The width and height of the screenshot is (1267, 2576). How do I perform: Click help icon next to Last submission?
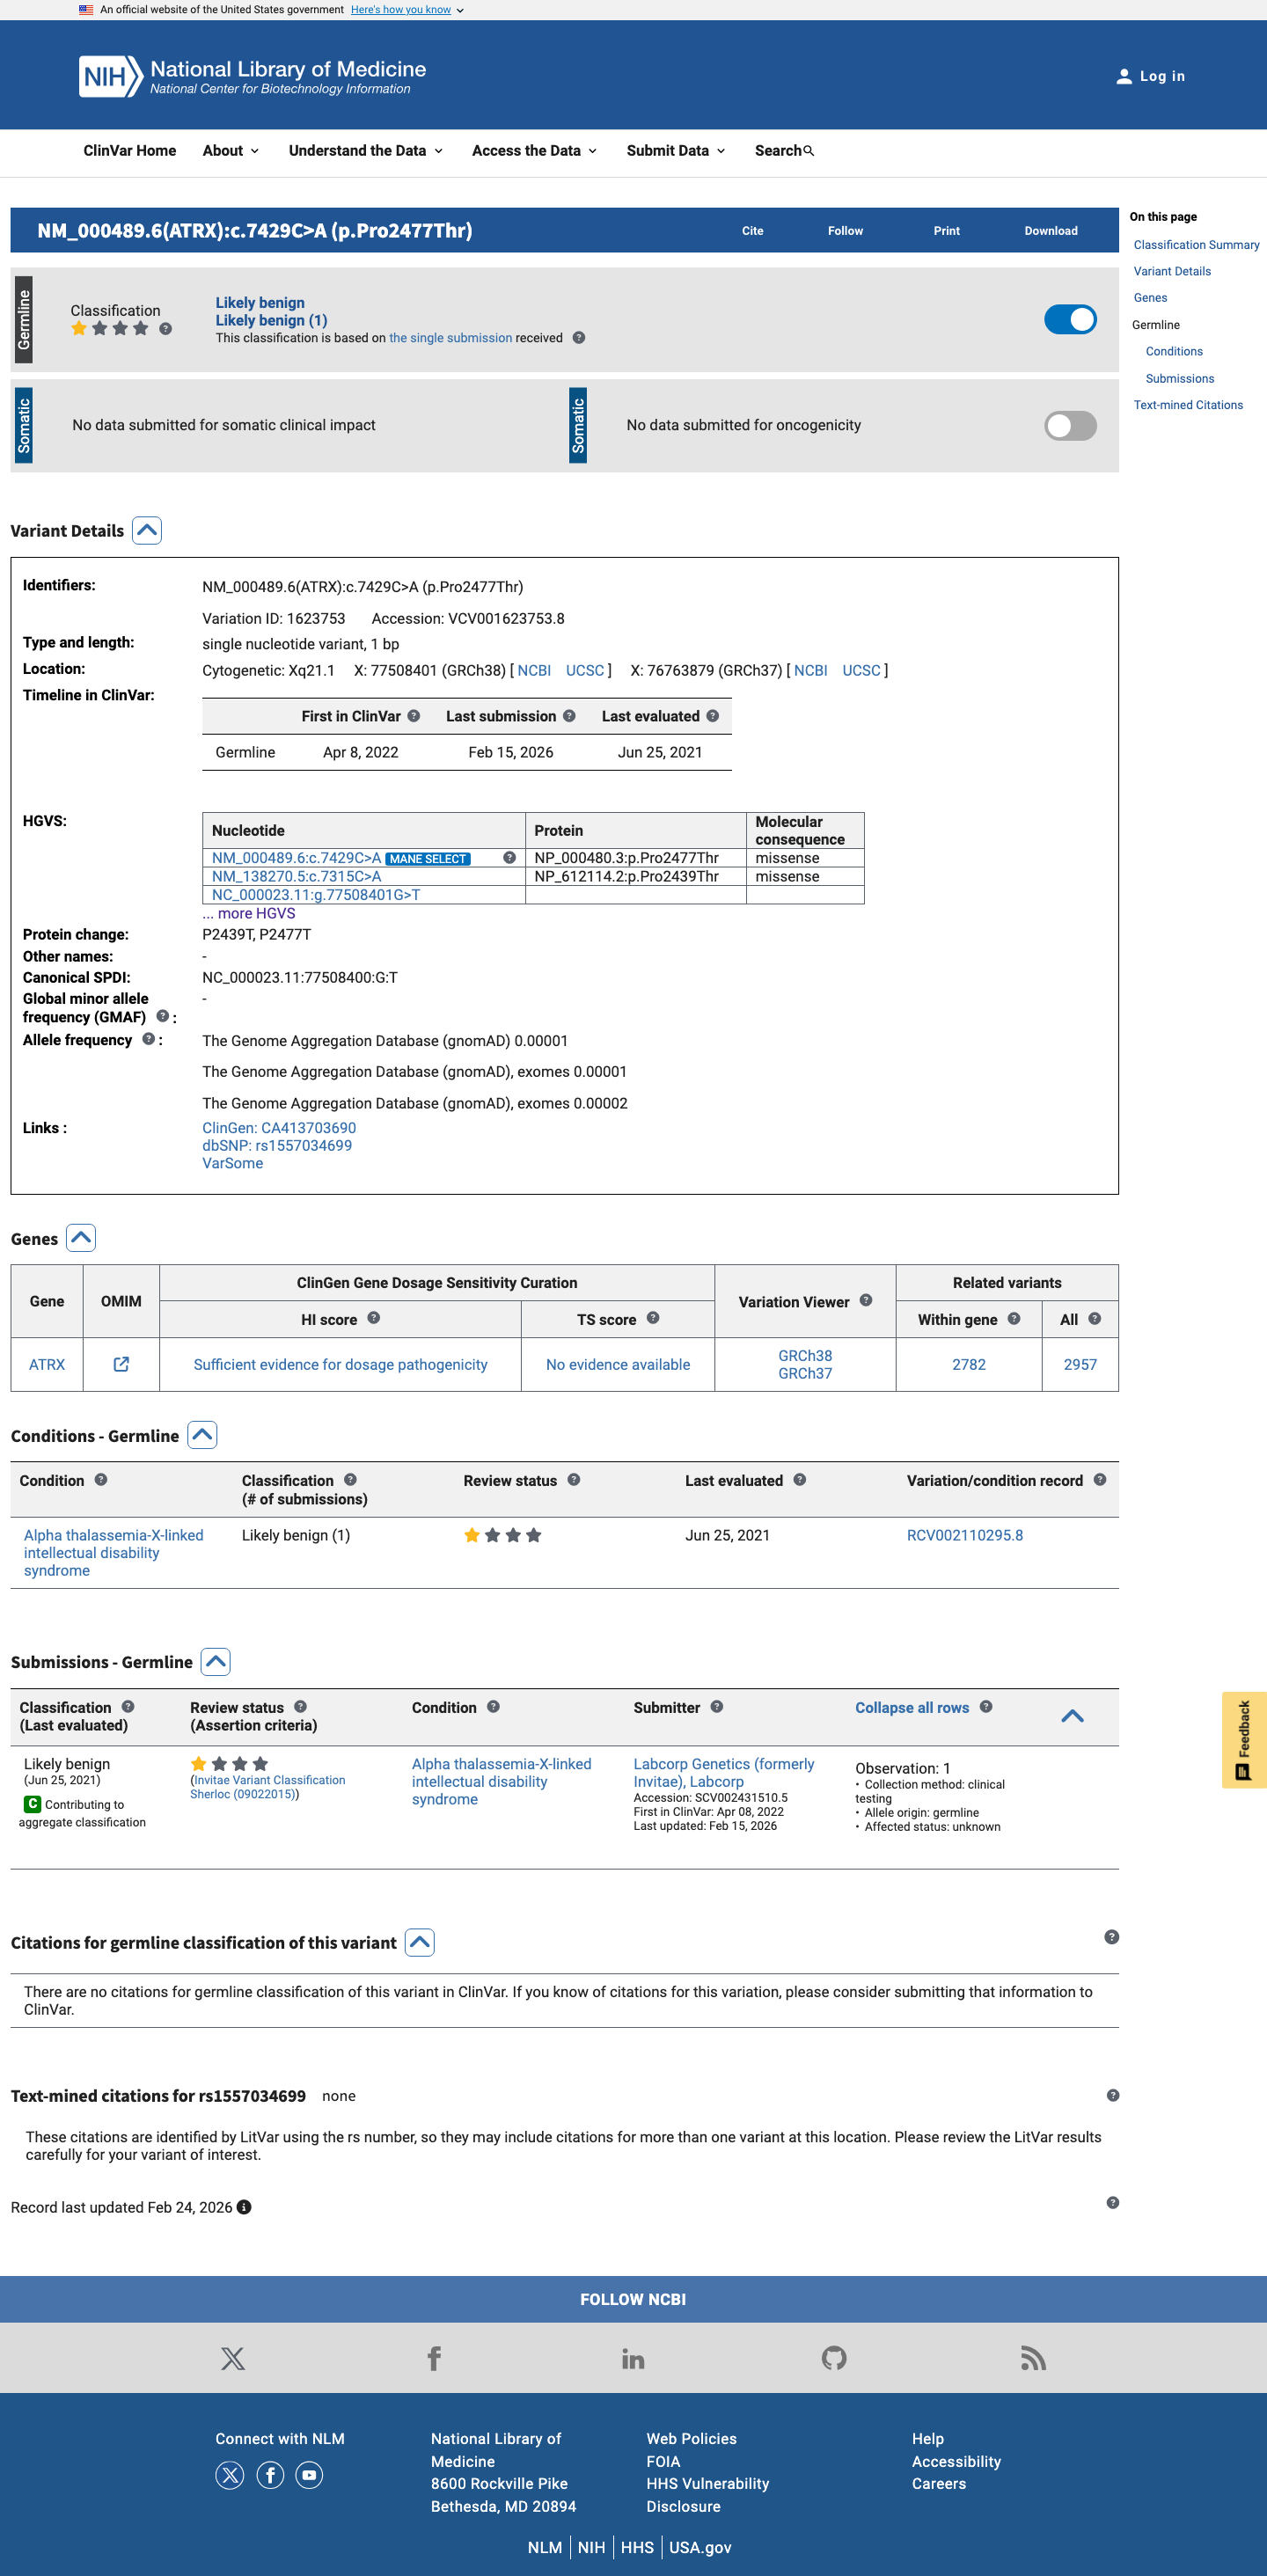(569, 716)
